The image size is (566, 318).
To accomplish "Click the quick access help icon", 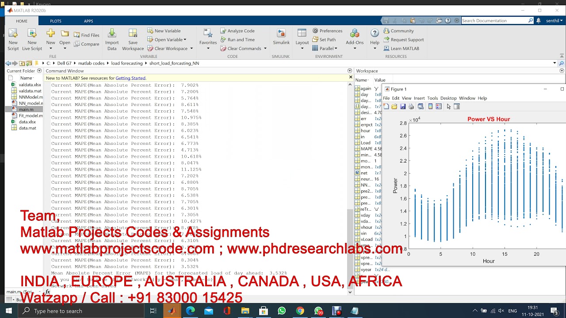I will pyautogui.click(x=448, y=21).
